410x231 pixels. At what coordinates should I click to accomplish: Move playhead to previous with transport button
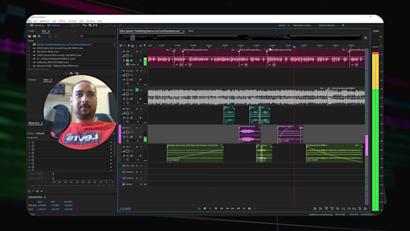221,209
